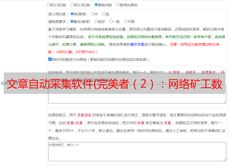Open the 演示页面 link
This screenshot has height=166, width=229.
137,44
